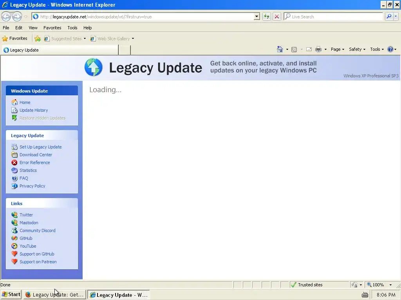401x300 pixels.
Task: Click the Back navigation arrow button
Action: pyautogui.click(x=6, y=16)
